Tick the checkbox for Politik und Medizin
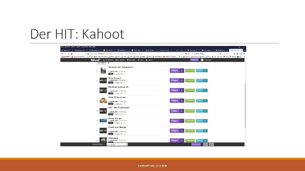Image resolution: width=305 pixels, height=171 pixels. [97, 131]
